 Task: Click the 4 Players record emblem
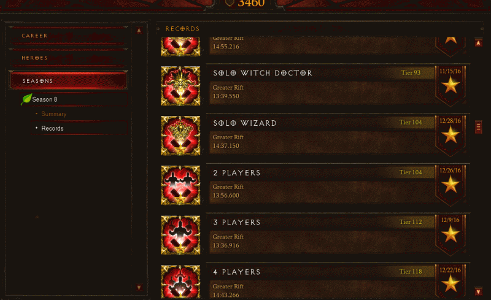click(180, 281)
